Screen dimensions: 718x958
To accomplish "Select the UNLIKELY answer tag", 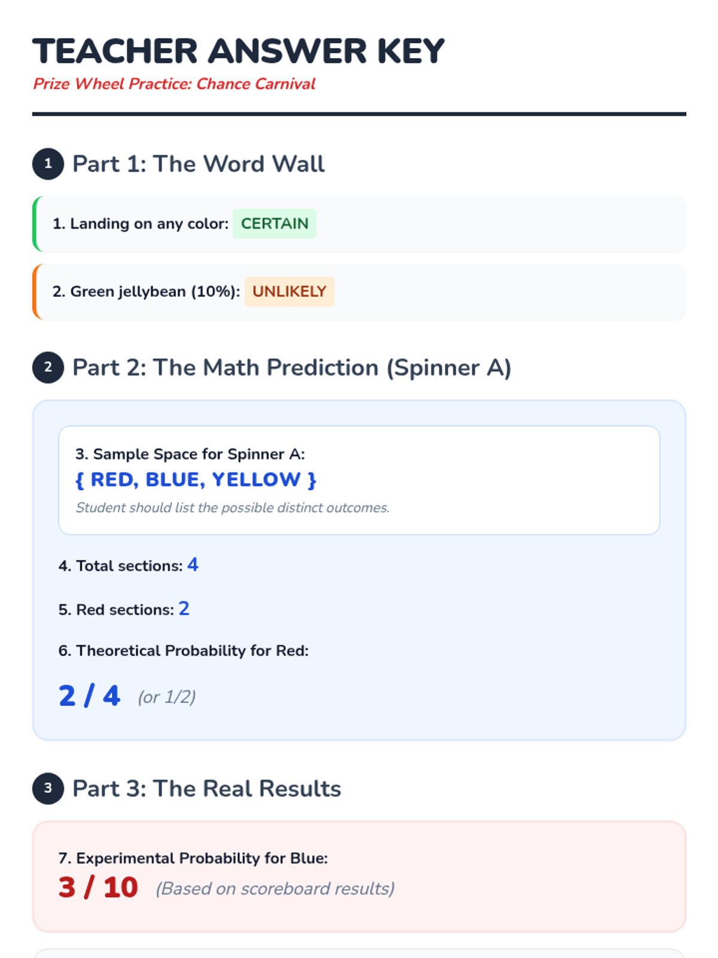I will pyautogui.click(x=290, y=292).
